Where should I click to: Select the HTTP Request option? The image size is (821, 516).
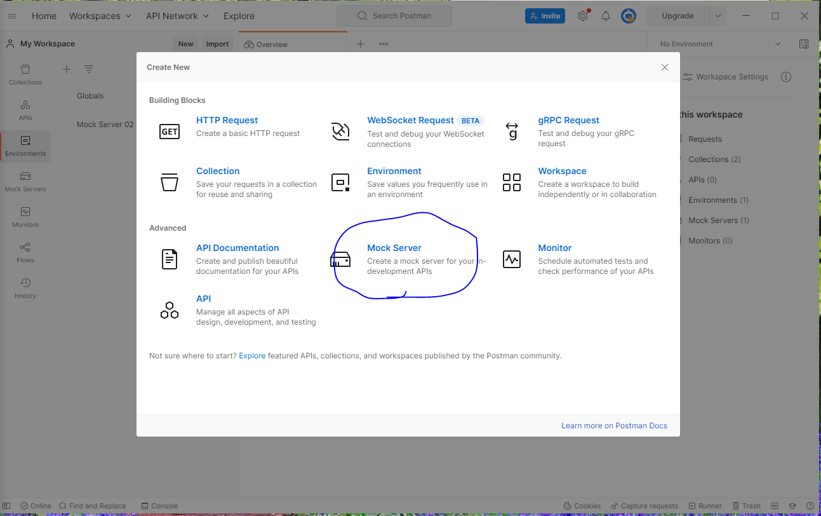coord(227,120)
